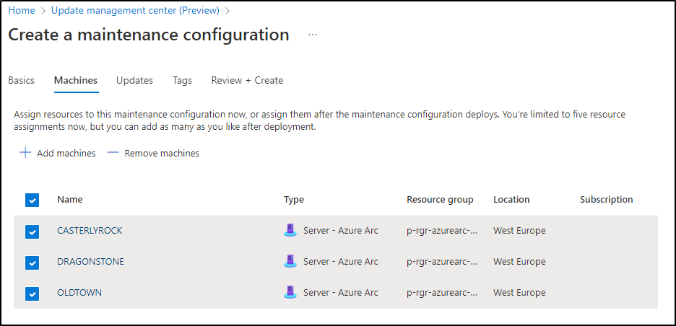This screenshot has height=326, width=676.
Task: Open the CASTERLYROCK machine link
Action: pos(90,230)
